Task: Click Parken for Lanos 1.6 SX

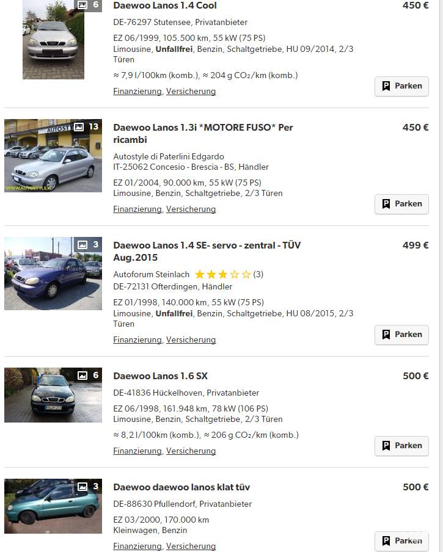Action: pos(401,446)
